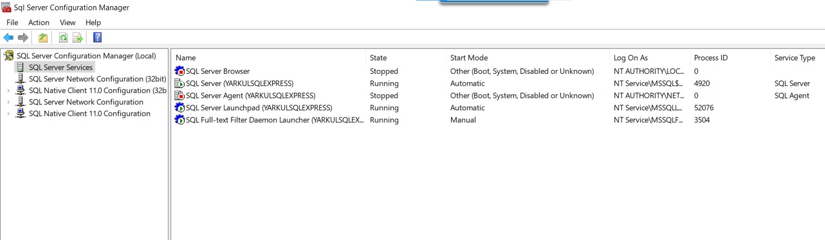Image resolution: width=825 pixels, height=240 pixels.
Task: Click Automatic start mode of SQL Server Launchpad
Action: click(x=467, y=108)
